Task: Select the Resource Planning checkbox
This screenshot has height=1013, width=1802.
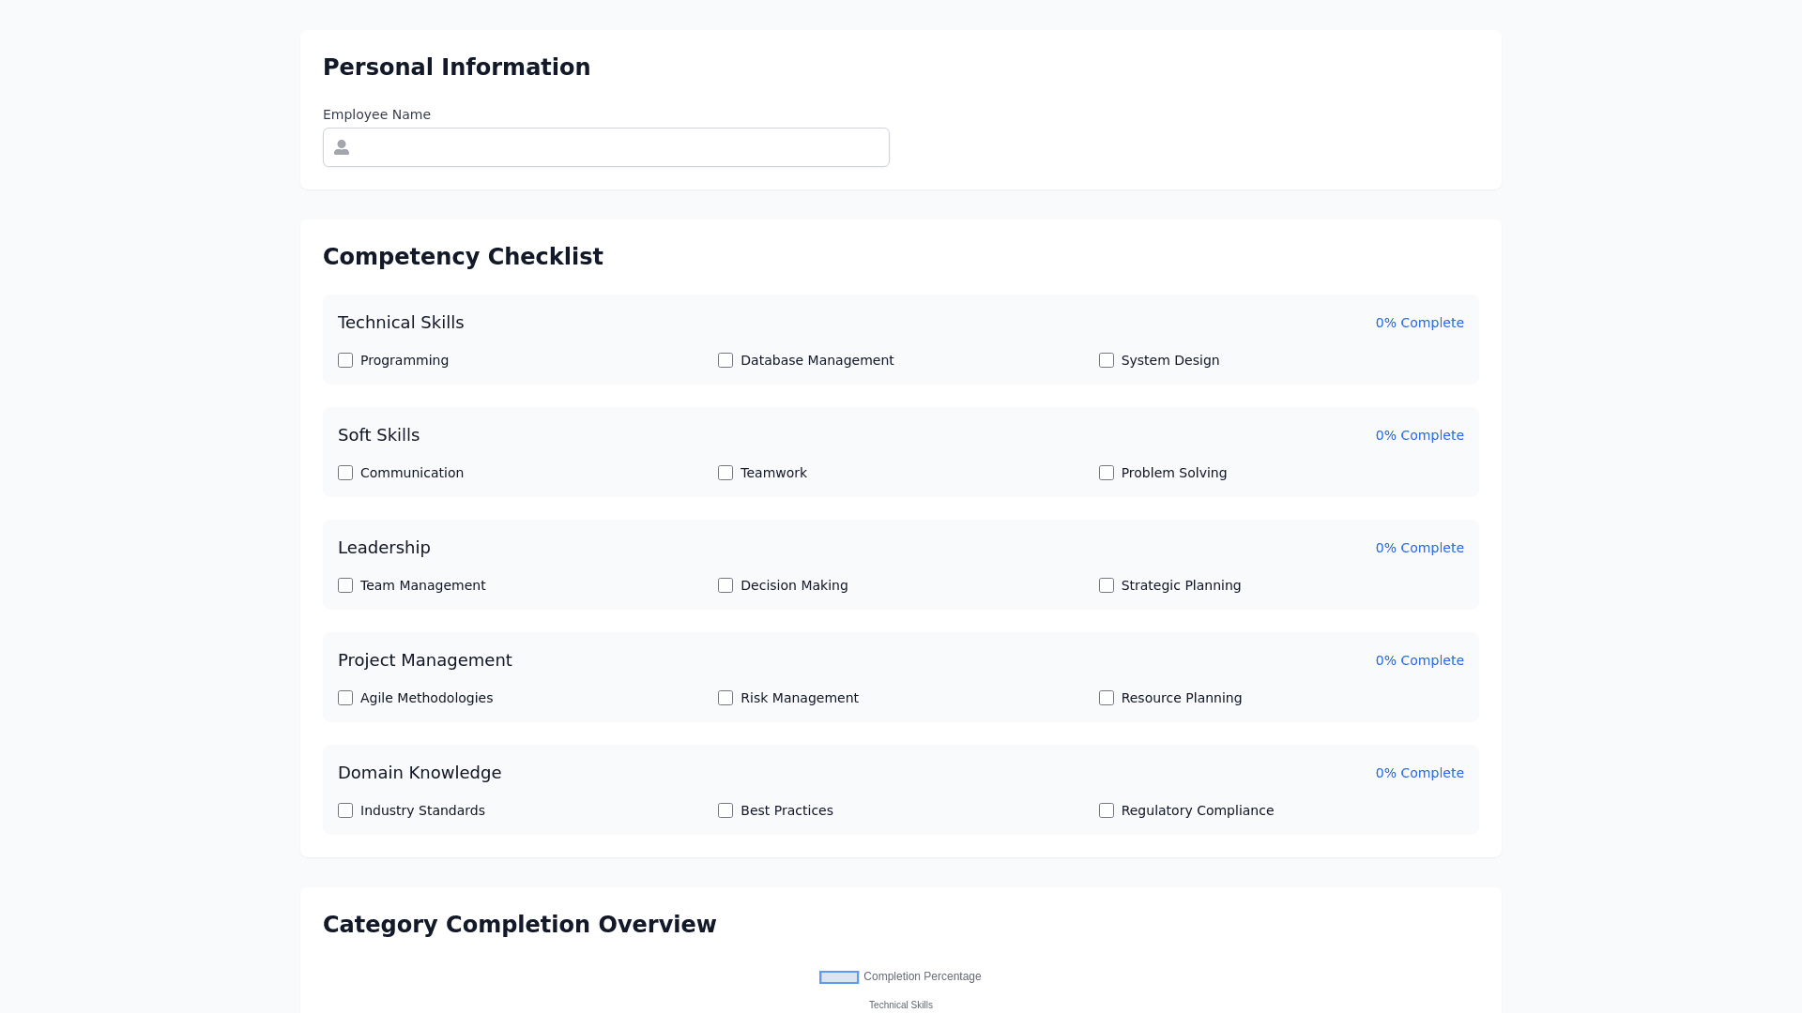Action: [1107, 698]
